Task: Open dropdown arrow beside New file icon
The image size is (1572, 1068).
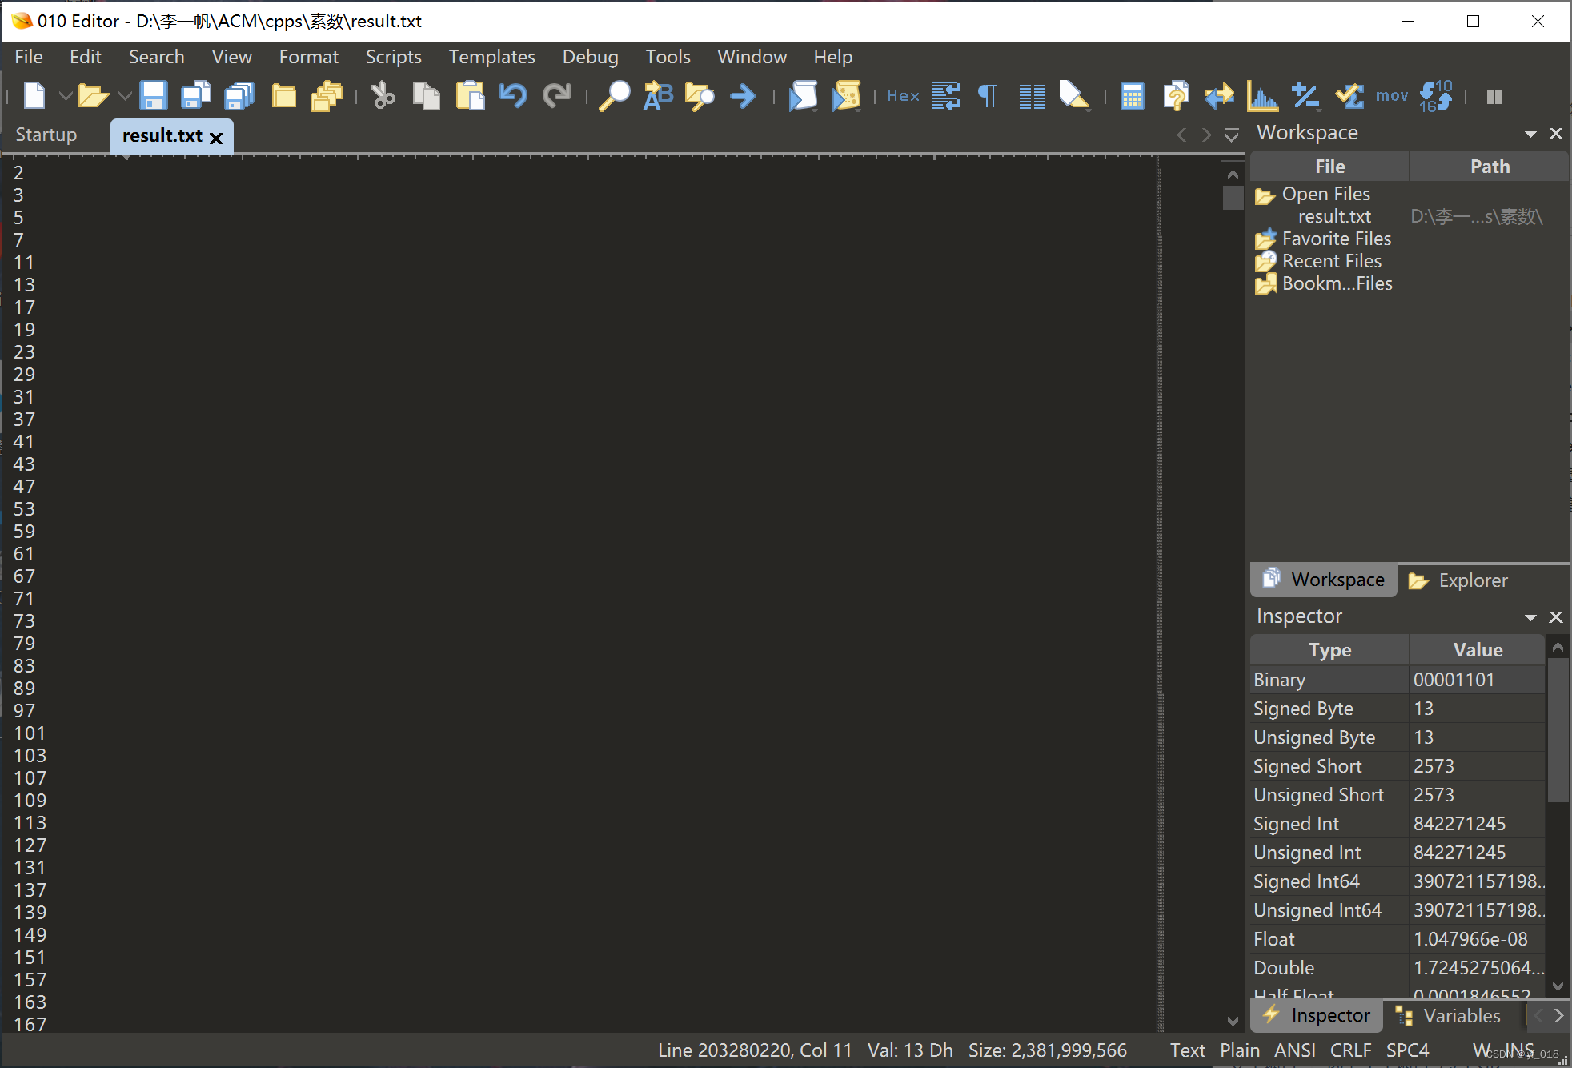Action: click(x=66, y=96)
